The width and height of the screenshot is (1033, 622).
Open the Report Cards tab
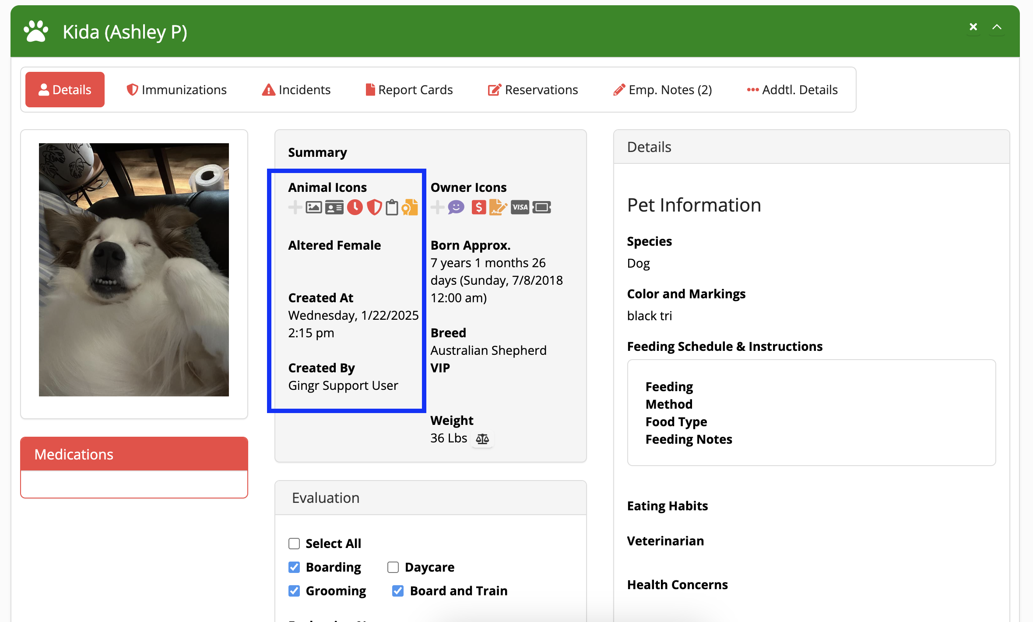[x=409, y=90]
